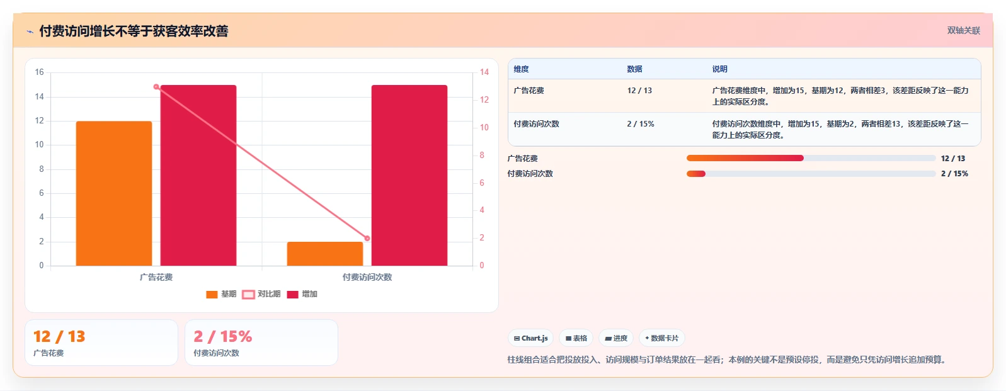The height and width of the screenshot is (391, 1006).
Task: Click the red 增加 bar for 广告花费
Action: point(198,175)
